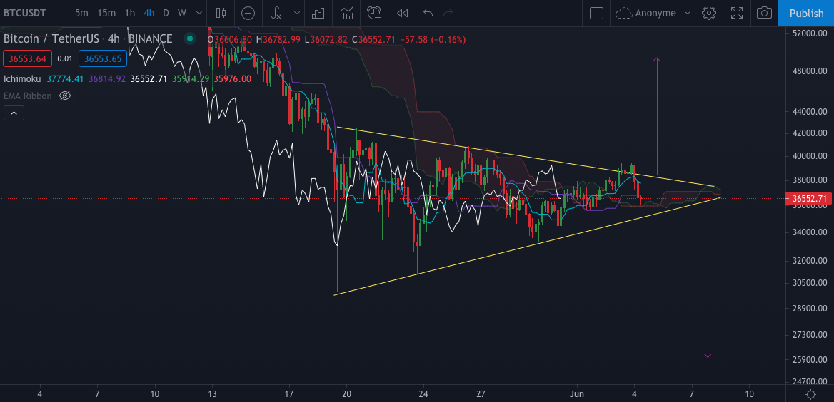
Task: Select the Ichimoku indicator legend
Action: (23, 78)
